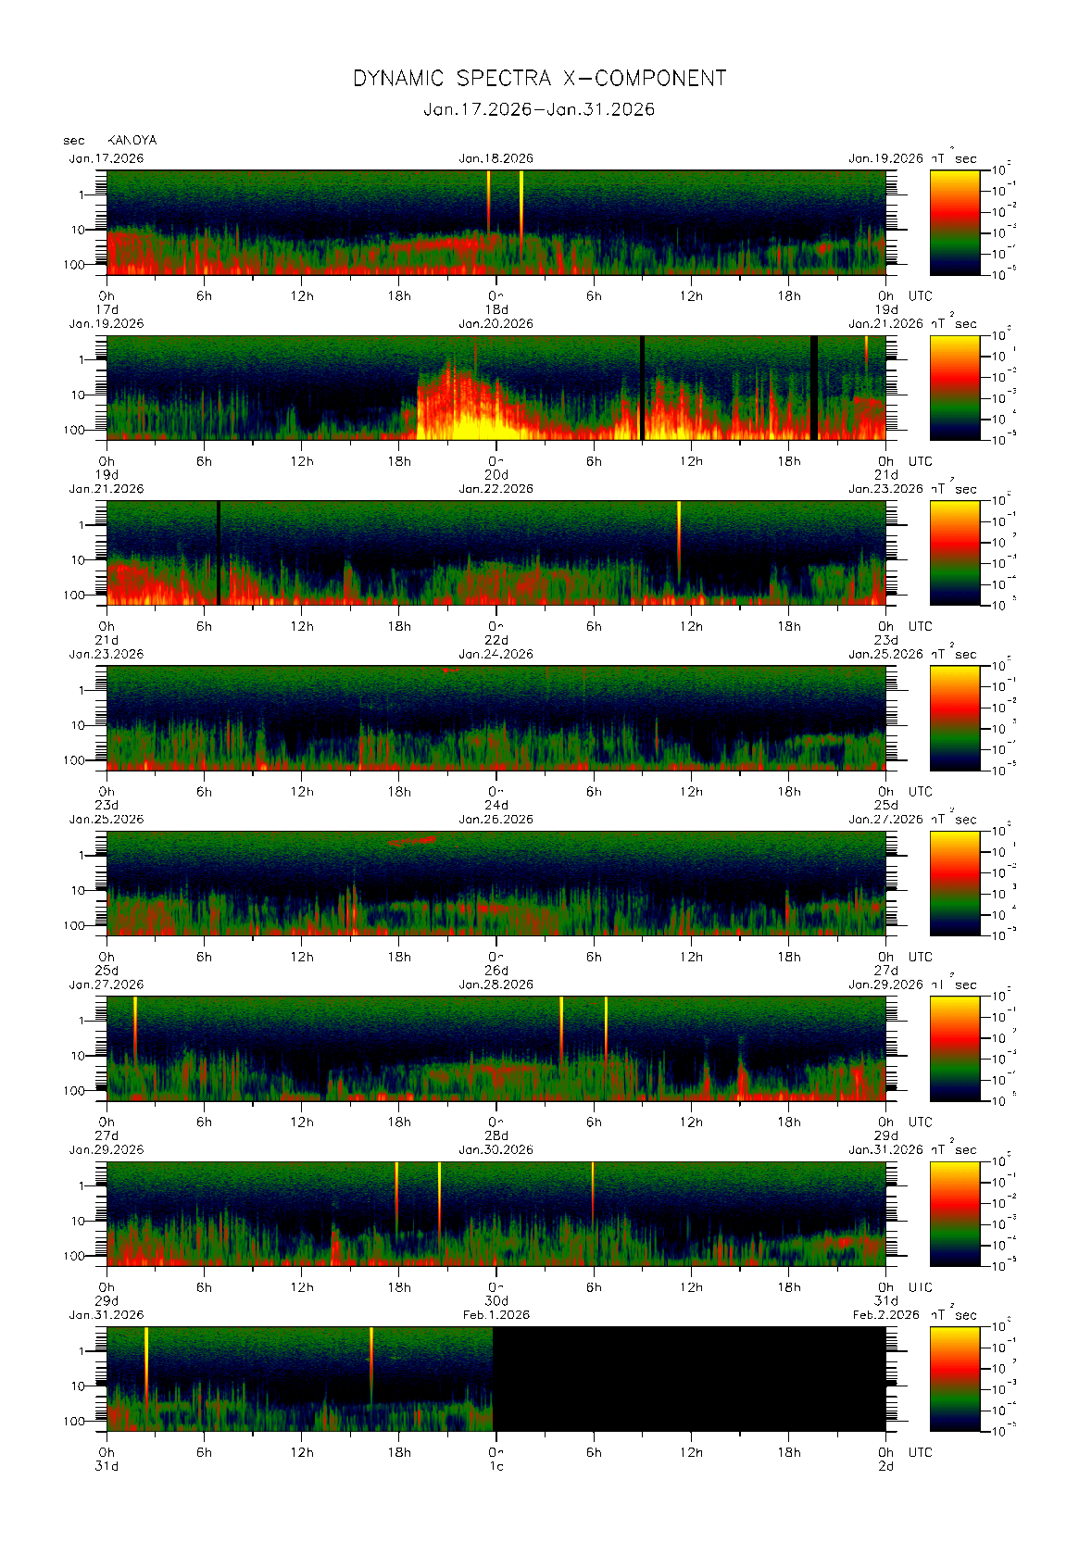
Task: Click the red streak atop the fifth spectrogram
Action: (413, 841)
